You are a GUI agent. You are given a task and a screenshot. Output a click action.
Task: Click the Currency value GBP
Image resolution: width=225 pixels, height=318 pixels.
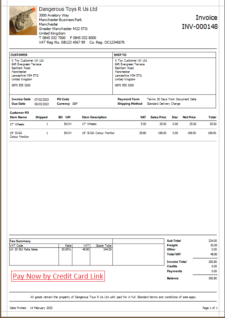pos(75,104)
